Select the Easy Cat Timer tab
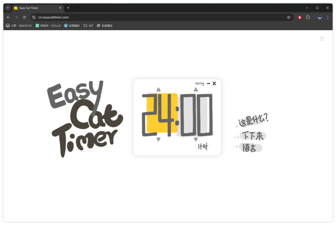This screenshot has height=225, width=336. click(38, 8)
